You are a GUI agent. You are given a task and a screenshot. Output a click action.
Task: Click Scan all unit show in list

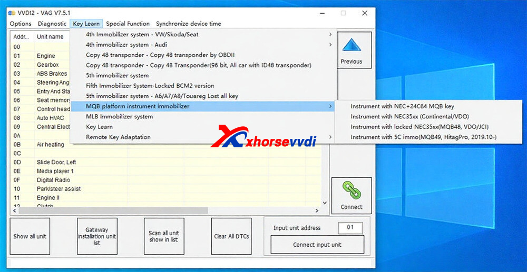164,236
